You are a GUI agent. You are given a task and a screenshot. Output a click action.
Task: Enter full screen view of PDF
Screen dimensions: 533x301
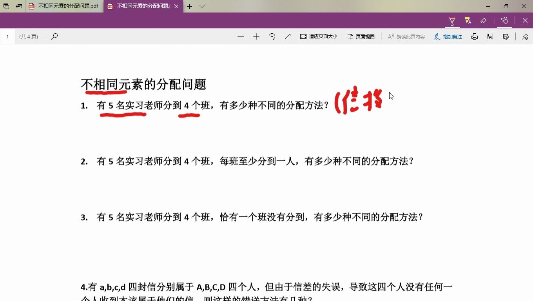click(288, 36)
